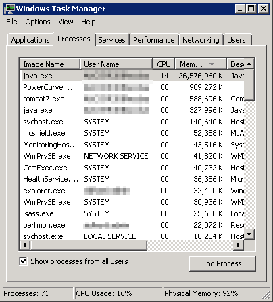Click the vertical scrollbar down arrow
The width and height of the screenshot is (273, 302).
pos(249,234)
